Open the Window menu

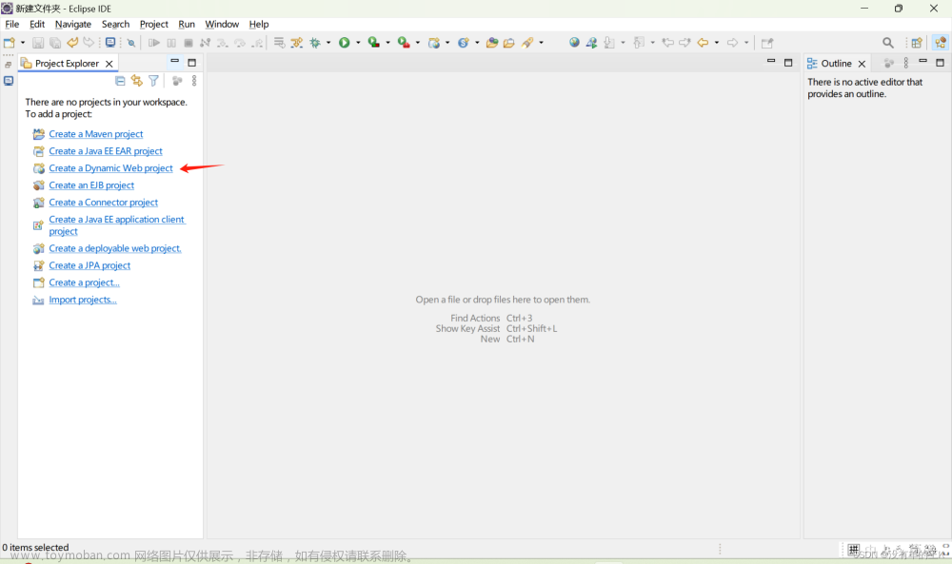point(222,25)
